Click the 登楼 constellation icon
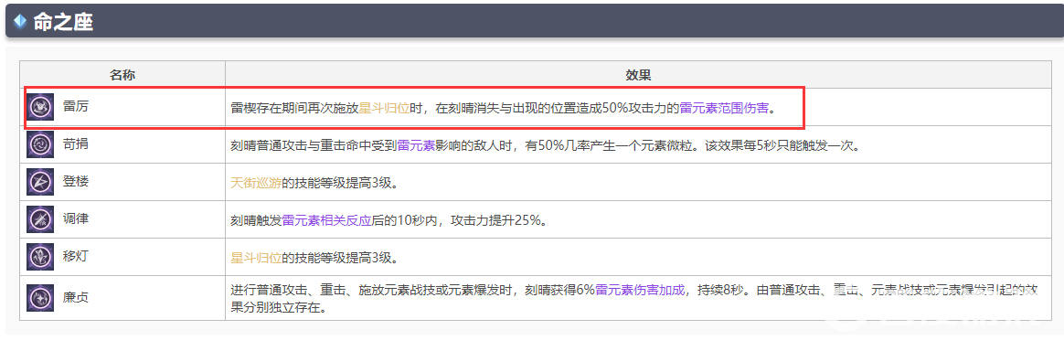Screen dimensions: 1064x351 coord(40,182)
